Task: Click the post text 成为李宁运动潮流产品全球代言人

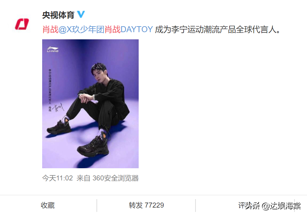Action: click(218, 30)
